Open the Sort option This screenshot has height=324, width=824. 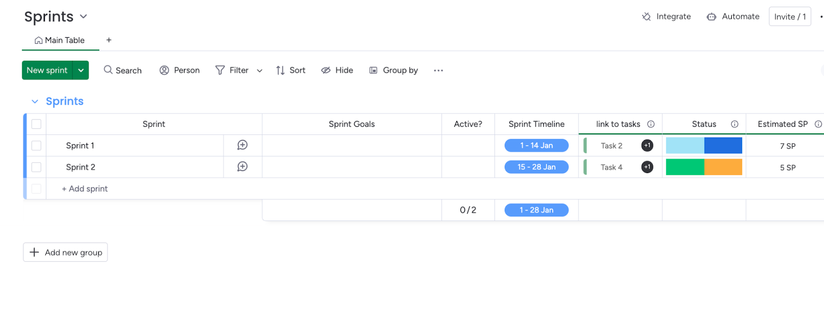[290, 70]
